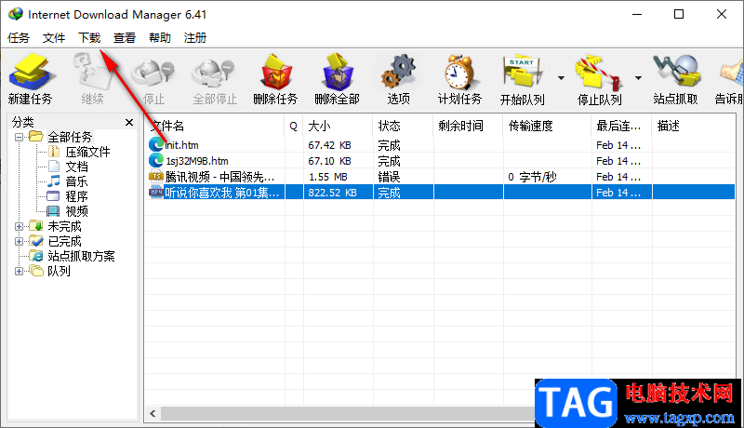The width and height of the screenshot is (744, 428).
Task: Sort by 剩余时间 column header
Action: point(469,127)
